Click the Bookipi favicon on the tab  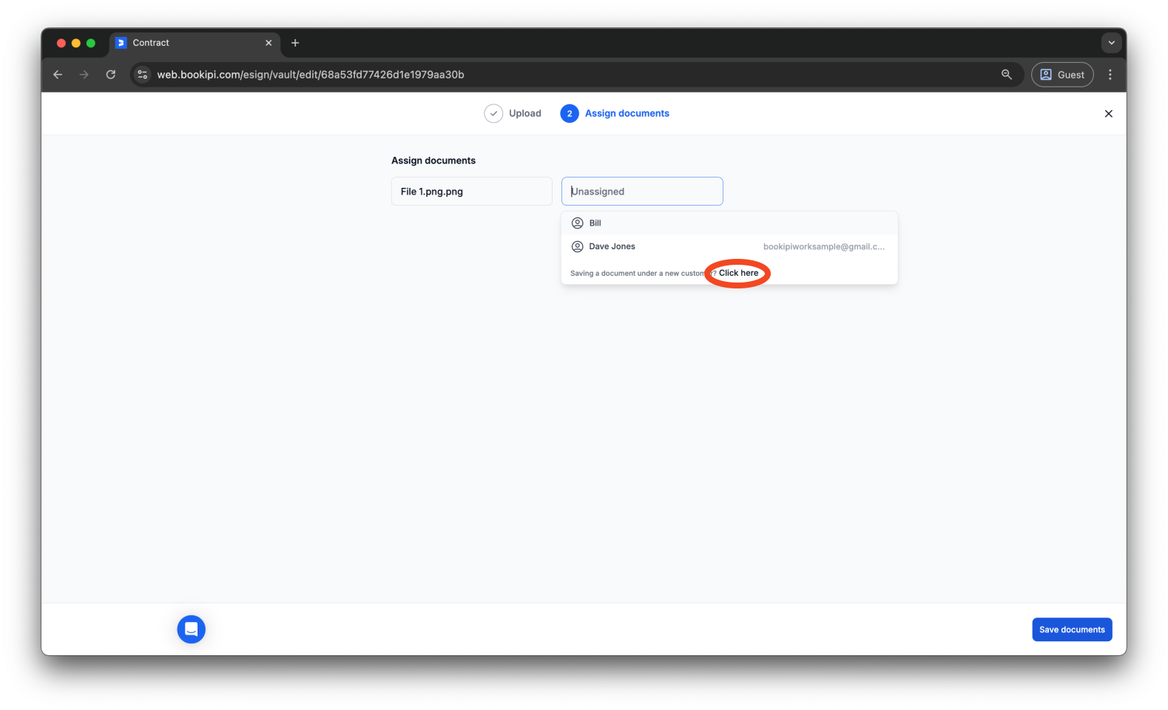coord(121,43)
